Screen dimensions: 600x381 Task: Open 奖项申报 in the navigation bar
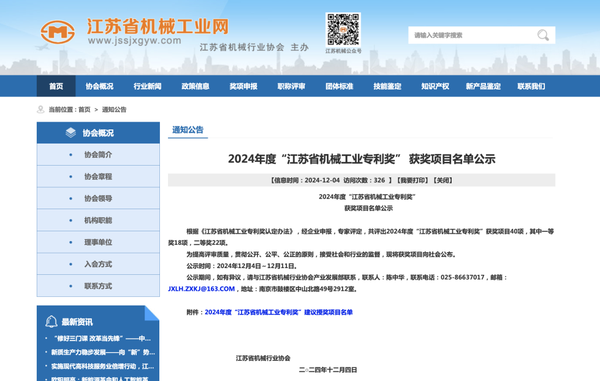(x=243, y=86)
